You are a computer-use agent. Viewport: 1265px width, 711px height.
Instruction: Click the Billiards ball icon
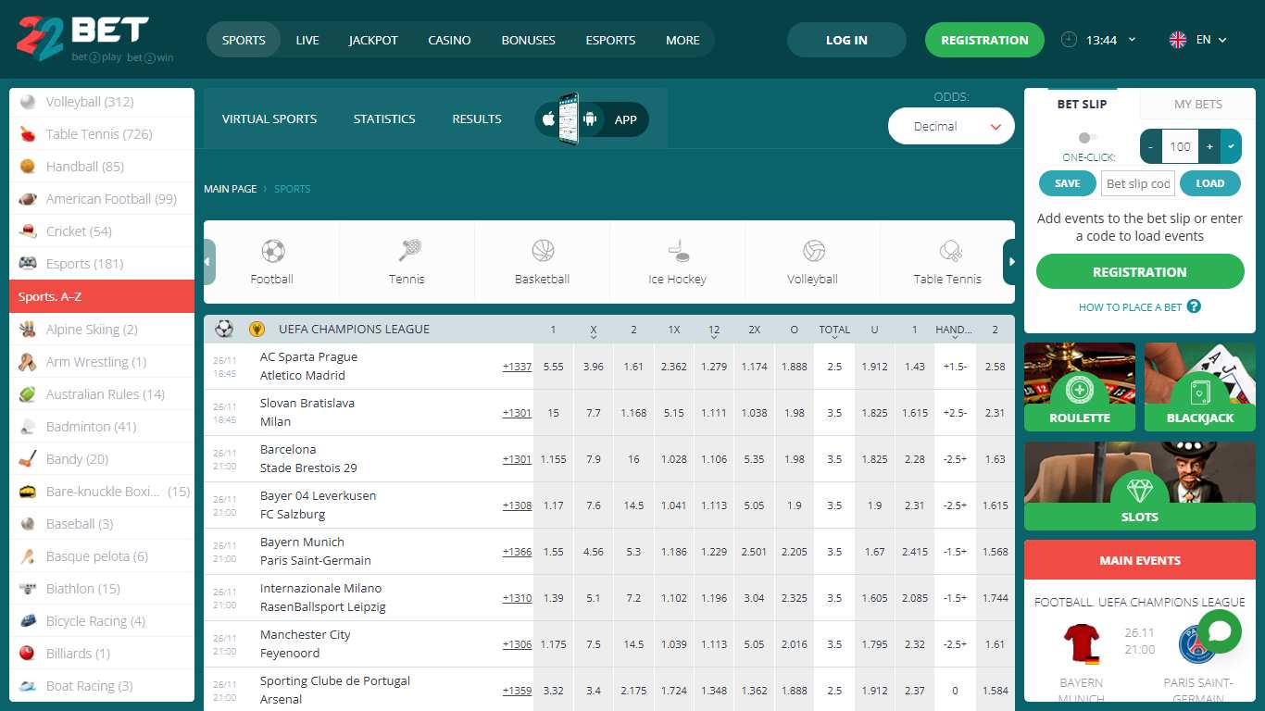tap(28, 654)
